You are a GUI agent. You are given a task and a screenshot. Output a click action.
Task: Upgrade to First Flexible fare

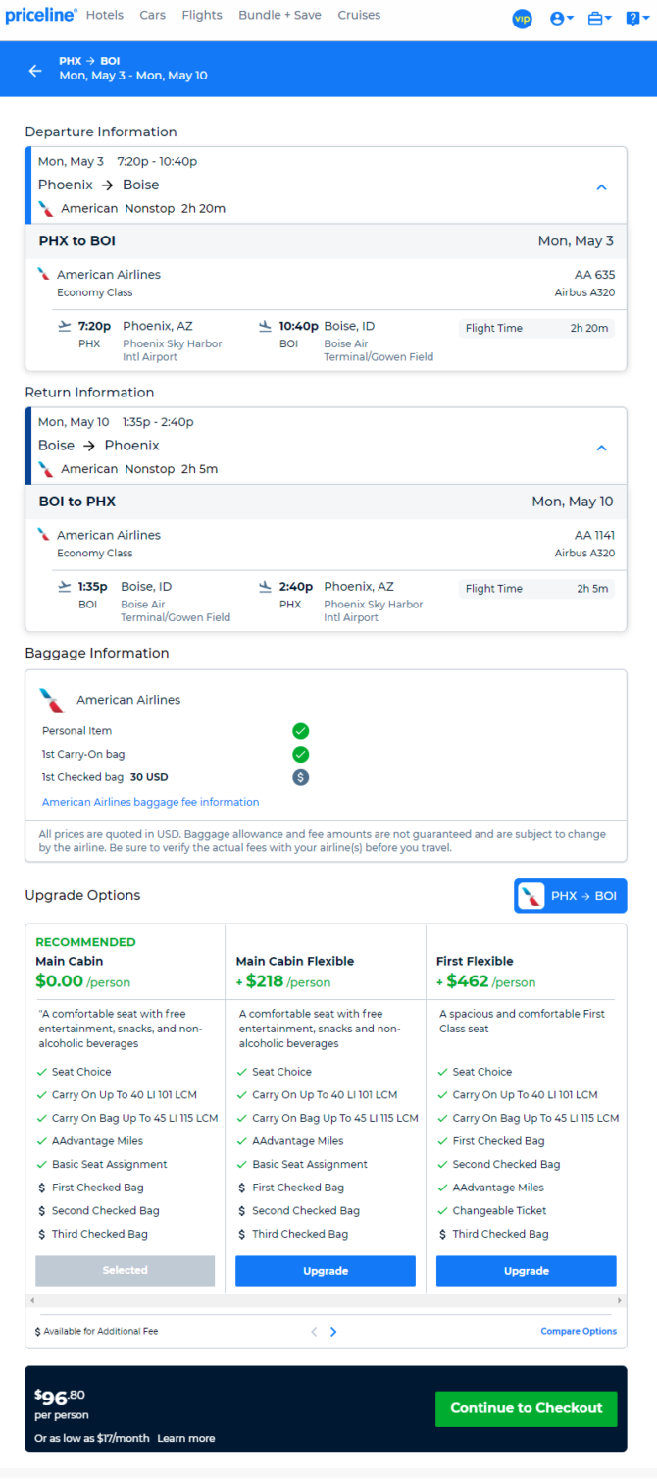[x=527, y=1271]
